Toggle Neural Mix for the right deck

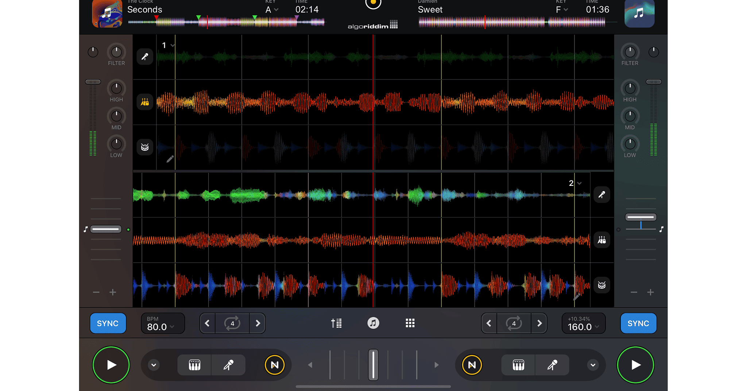pyautogui.click(x=472, y=364)
